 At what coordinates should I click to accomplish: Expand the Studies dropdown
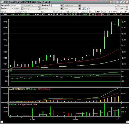pyautogui.click(x=61, y=8)
